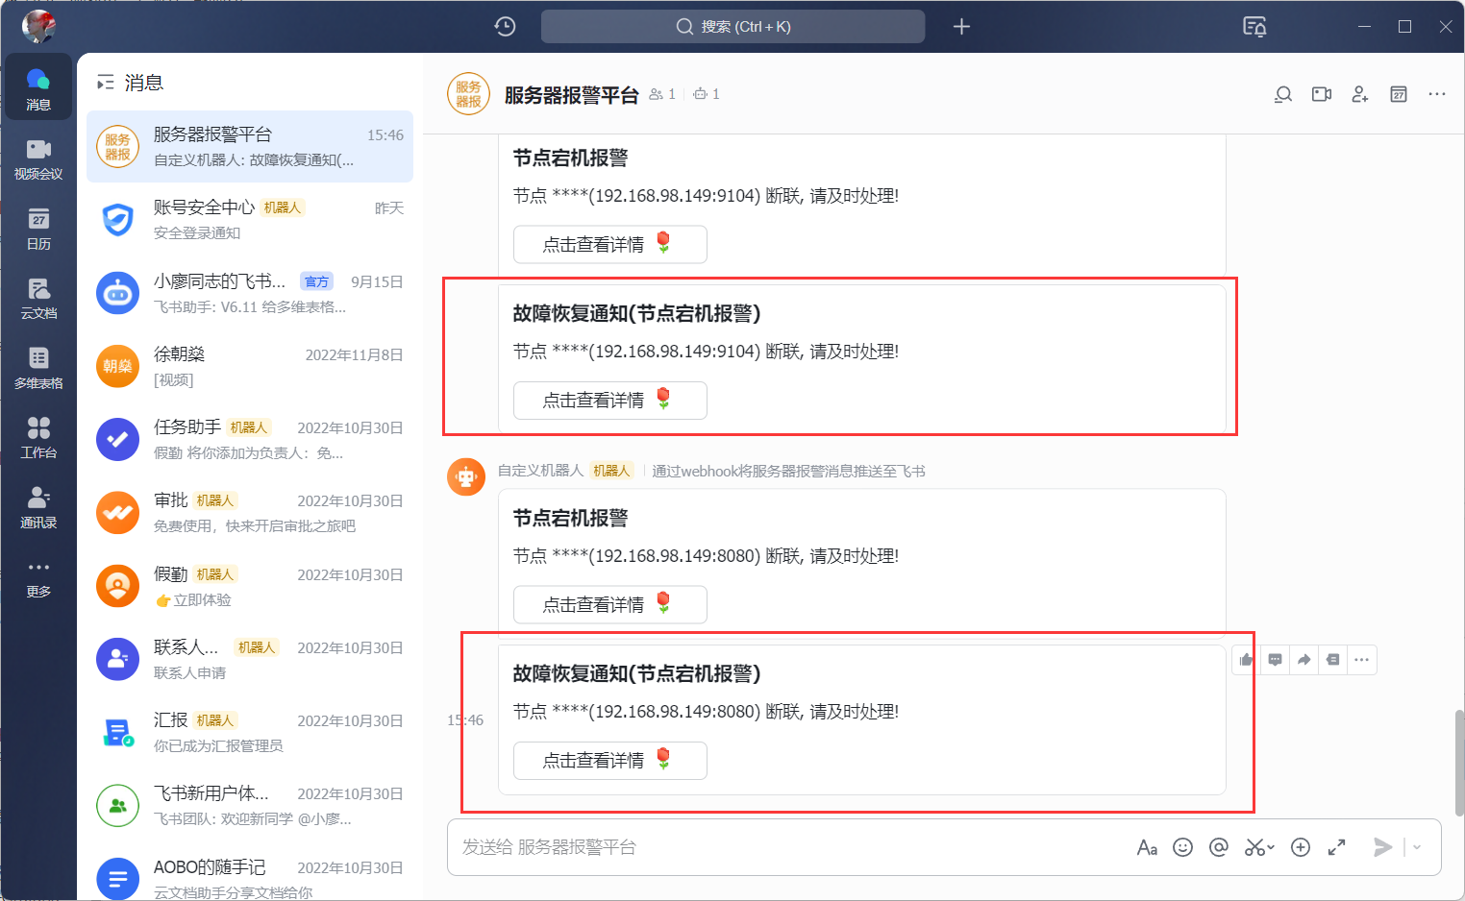Open 服务器报警平台 conversation
Screen dimensions: 1465x901
pos(250,146)
